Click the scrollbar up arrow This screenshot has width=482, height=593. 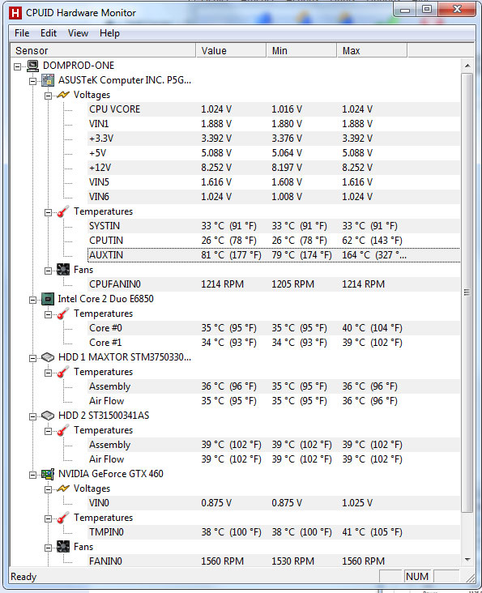pyautogui.click(x=467, y=66)
